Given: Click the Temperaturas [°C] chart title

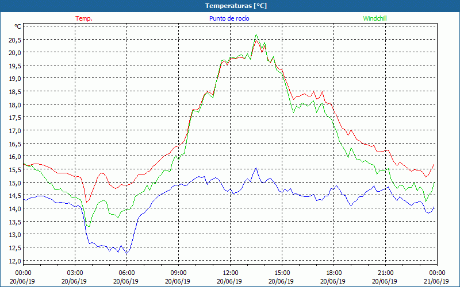Looking at the screenshot, I should (236, 6).
